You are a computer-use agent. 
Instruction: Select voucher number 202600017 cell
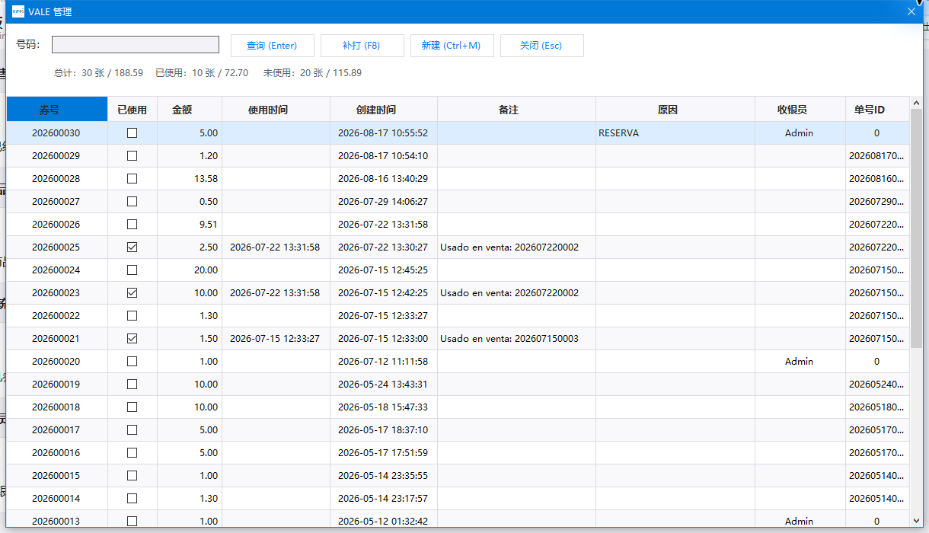(56, 430)
